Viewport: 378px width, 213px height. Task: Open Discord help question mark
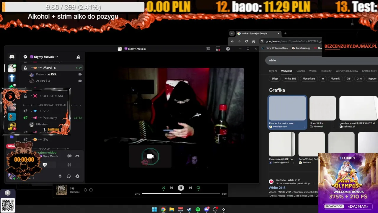coord(228,49)
